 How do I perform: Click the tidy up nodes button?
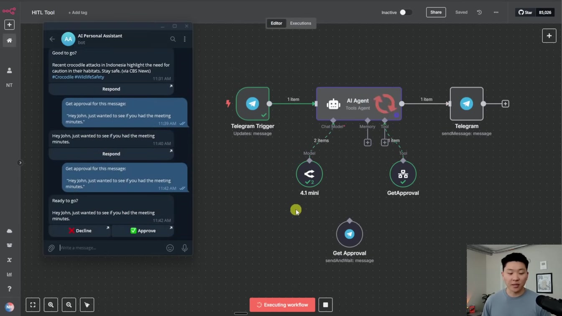[87, 305]
